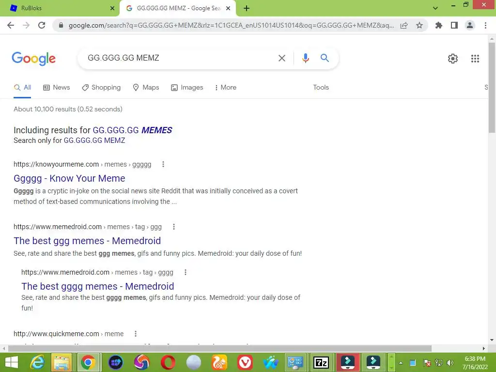Close the RuBloks tab
This screenshot has height=372, width=496.
pos(112,8)
